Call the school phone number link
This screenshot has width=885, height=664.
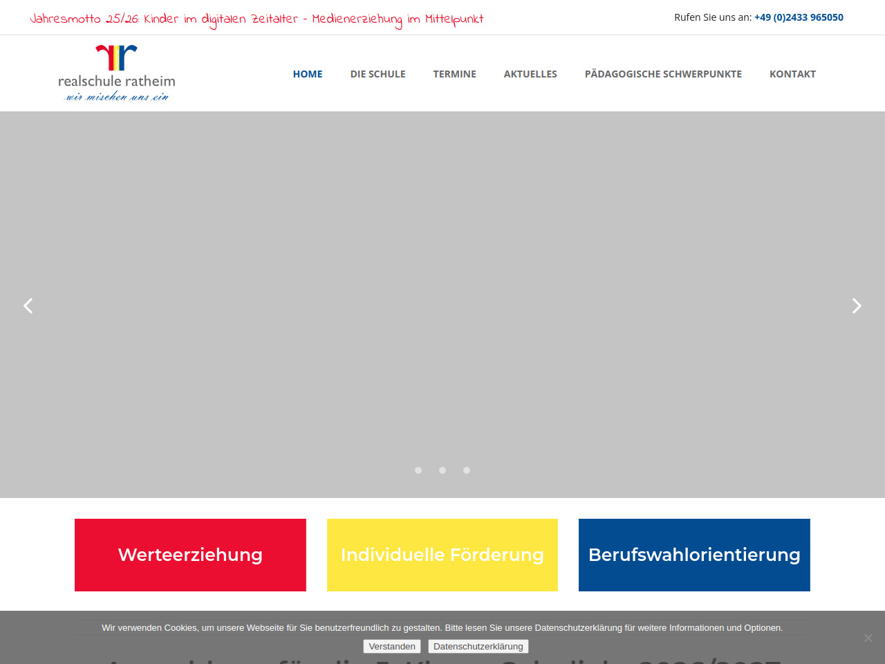coord(799,17)
